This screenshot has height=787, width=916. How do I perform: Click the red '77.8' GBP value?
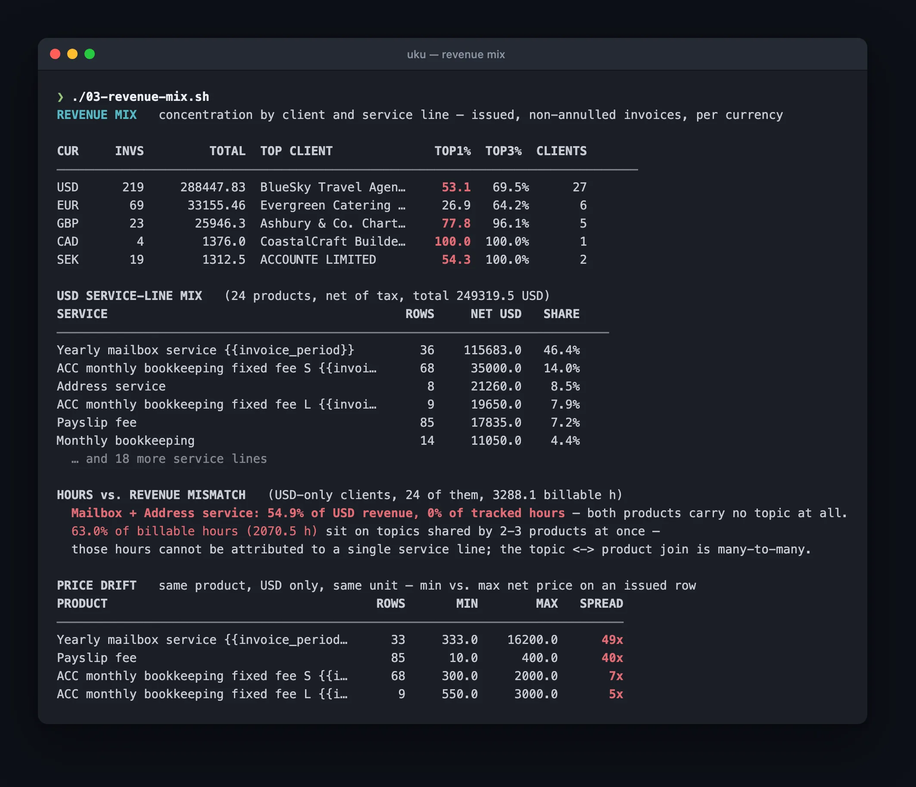click(456, 224)
